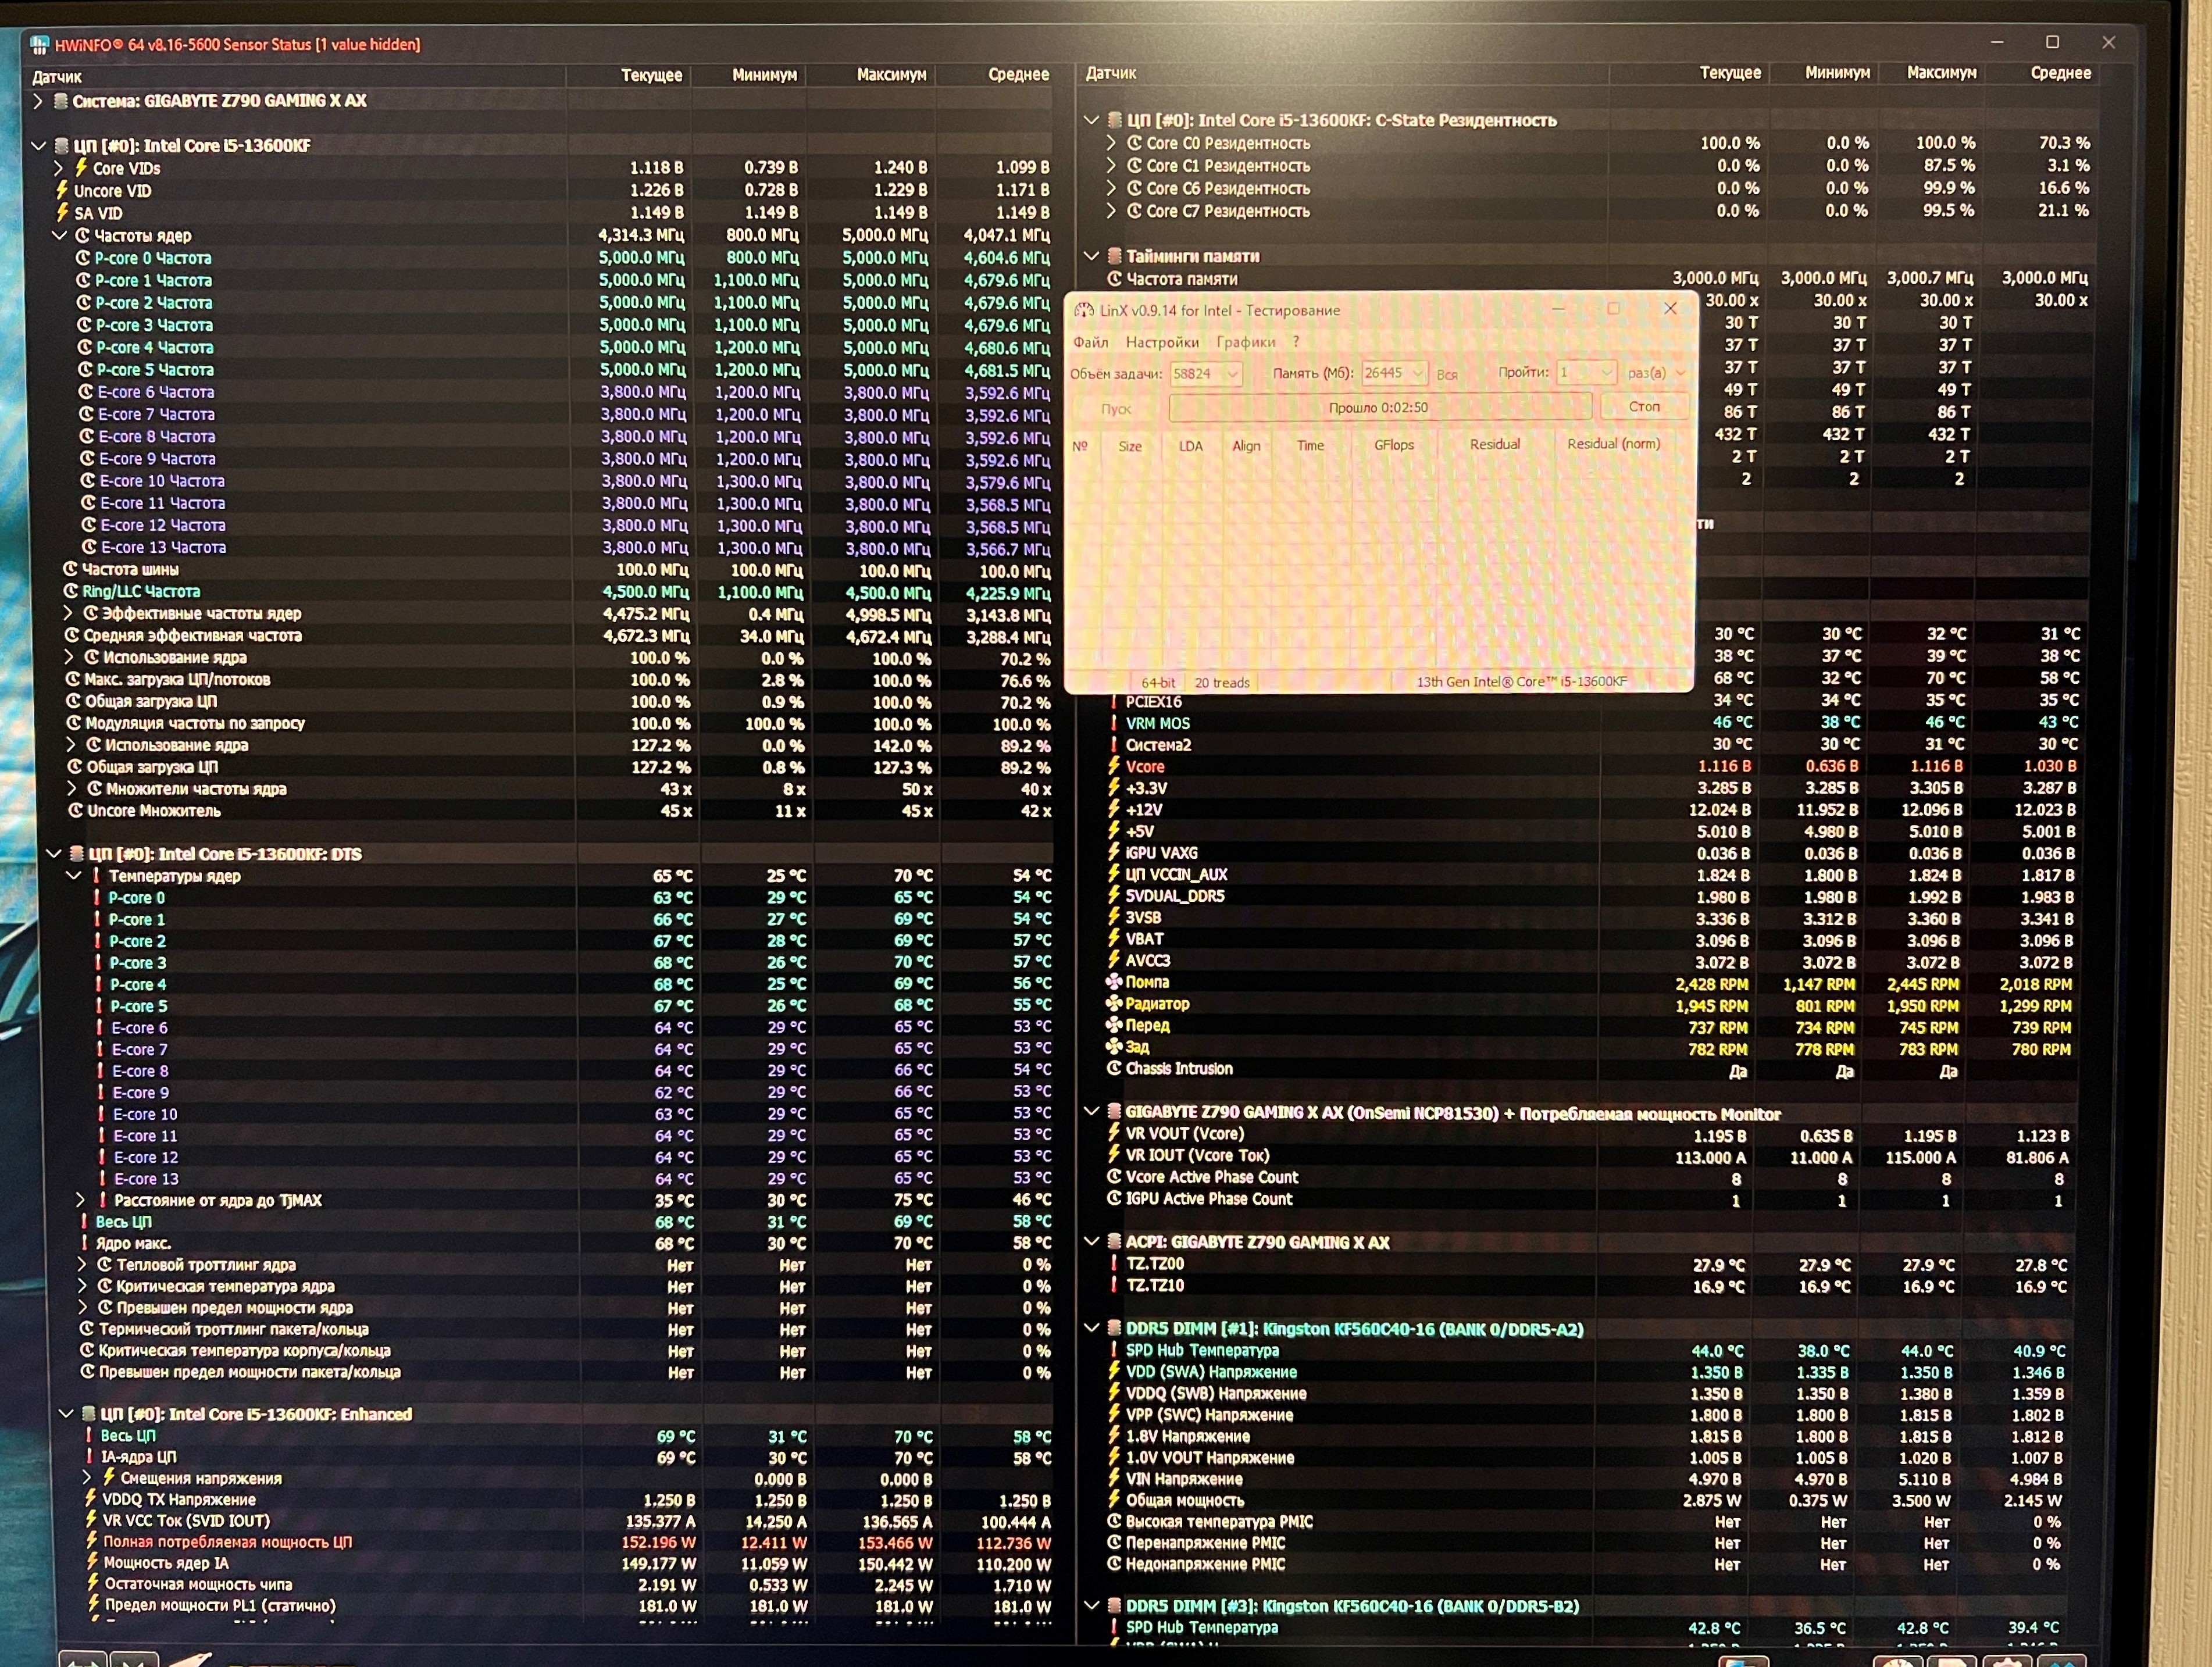2212x1667 pixels.
Task: Click the lightning bolt icon beside Vcore
Action: click(1114, 766)
